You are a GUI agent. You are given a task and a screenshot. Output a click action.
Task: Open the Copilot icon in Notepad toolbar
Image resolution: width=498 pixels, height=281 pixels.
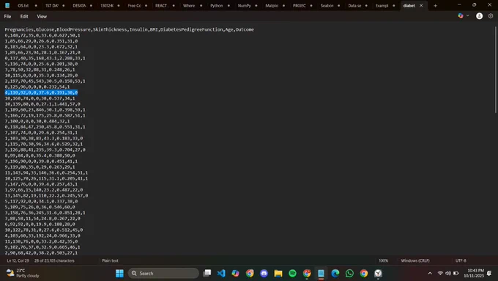tap(461, 15)
